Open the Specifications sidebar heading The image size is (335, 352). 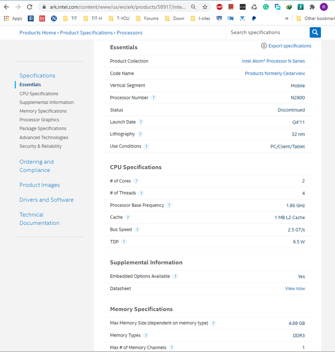(x=37, y=76)
